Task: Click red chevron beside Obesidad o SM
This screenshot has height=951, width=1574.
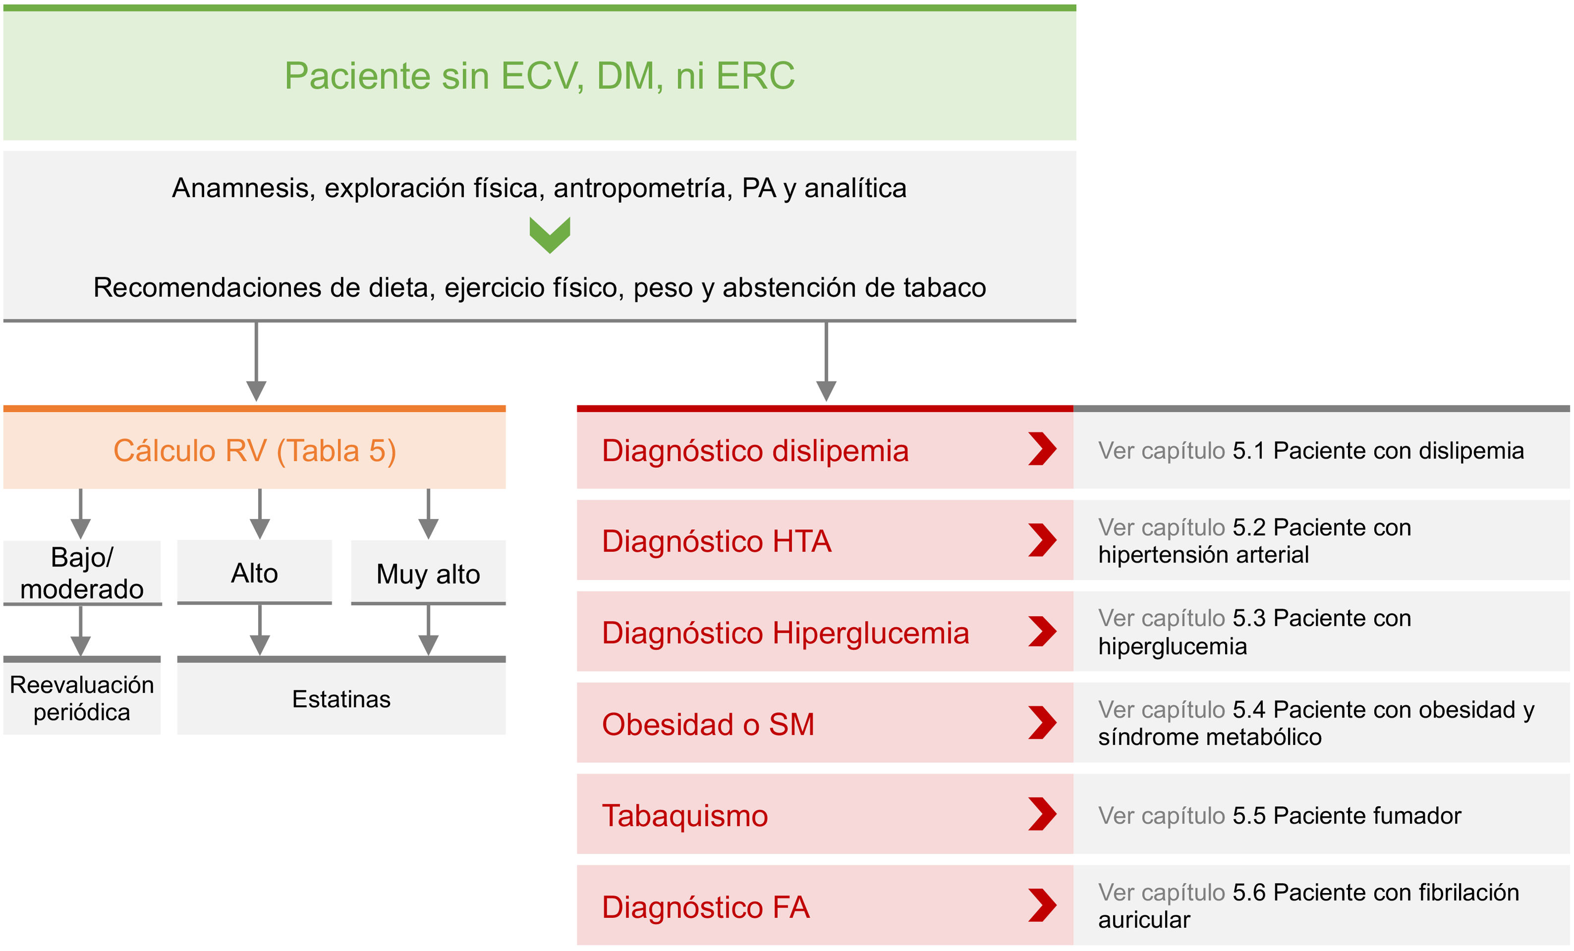Action: [x=1042, y=723]
